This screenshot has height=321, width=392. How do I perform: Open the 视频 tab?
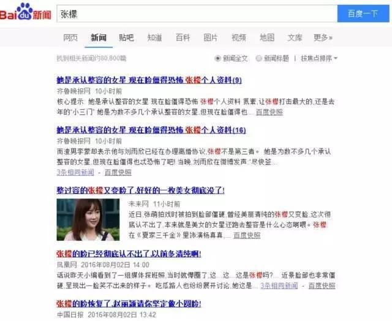coord(239,38)
